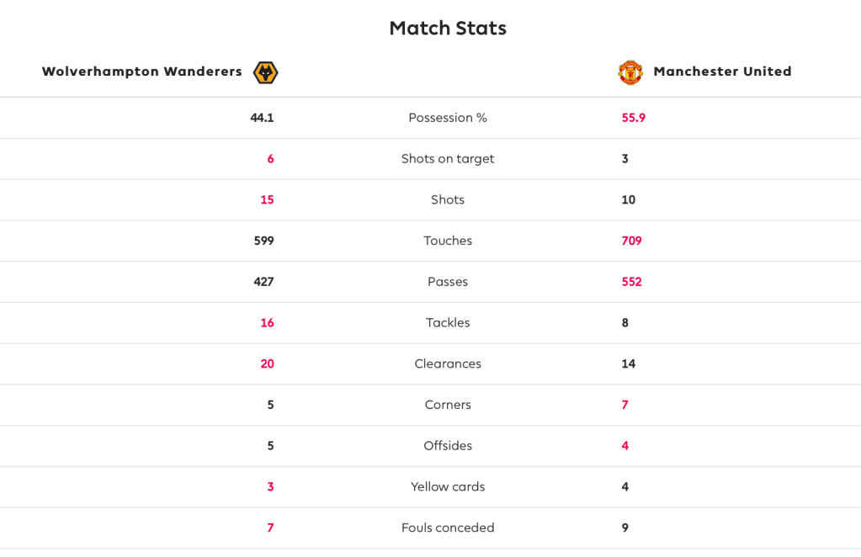The height and width of the screenshot is (557, 861).
Task: Select the Touches stat label
Action: click(x=448, y=241)
